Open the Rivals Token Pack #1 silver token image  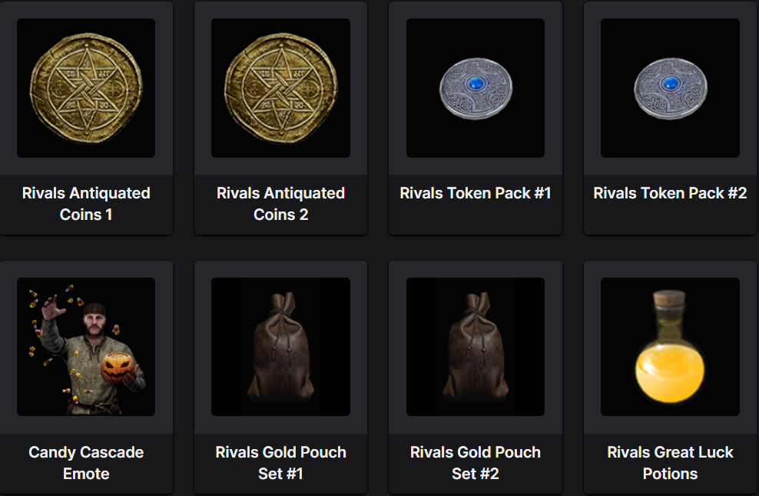[x=476, y=88]
